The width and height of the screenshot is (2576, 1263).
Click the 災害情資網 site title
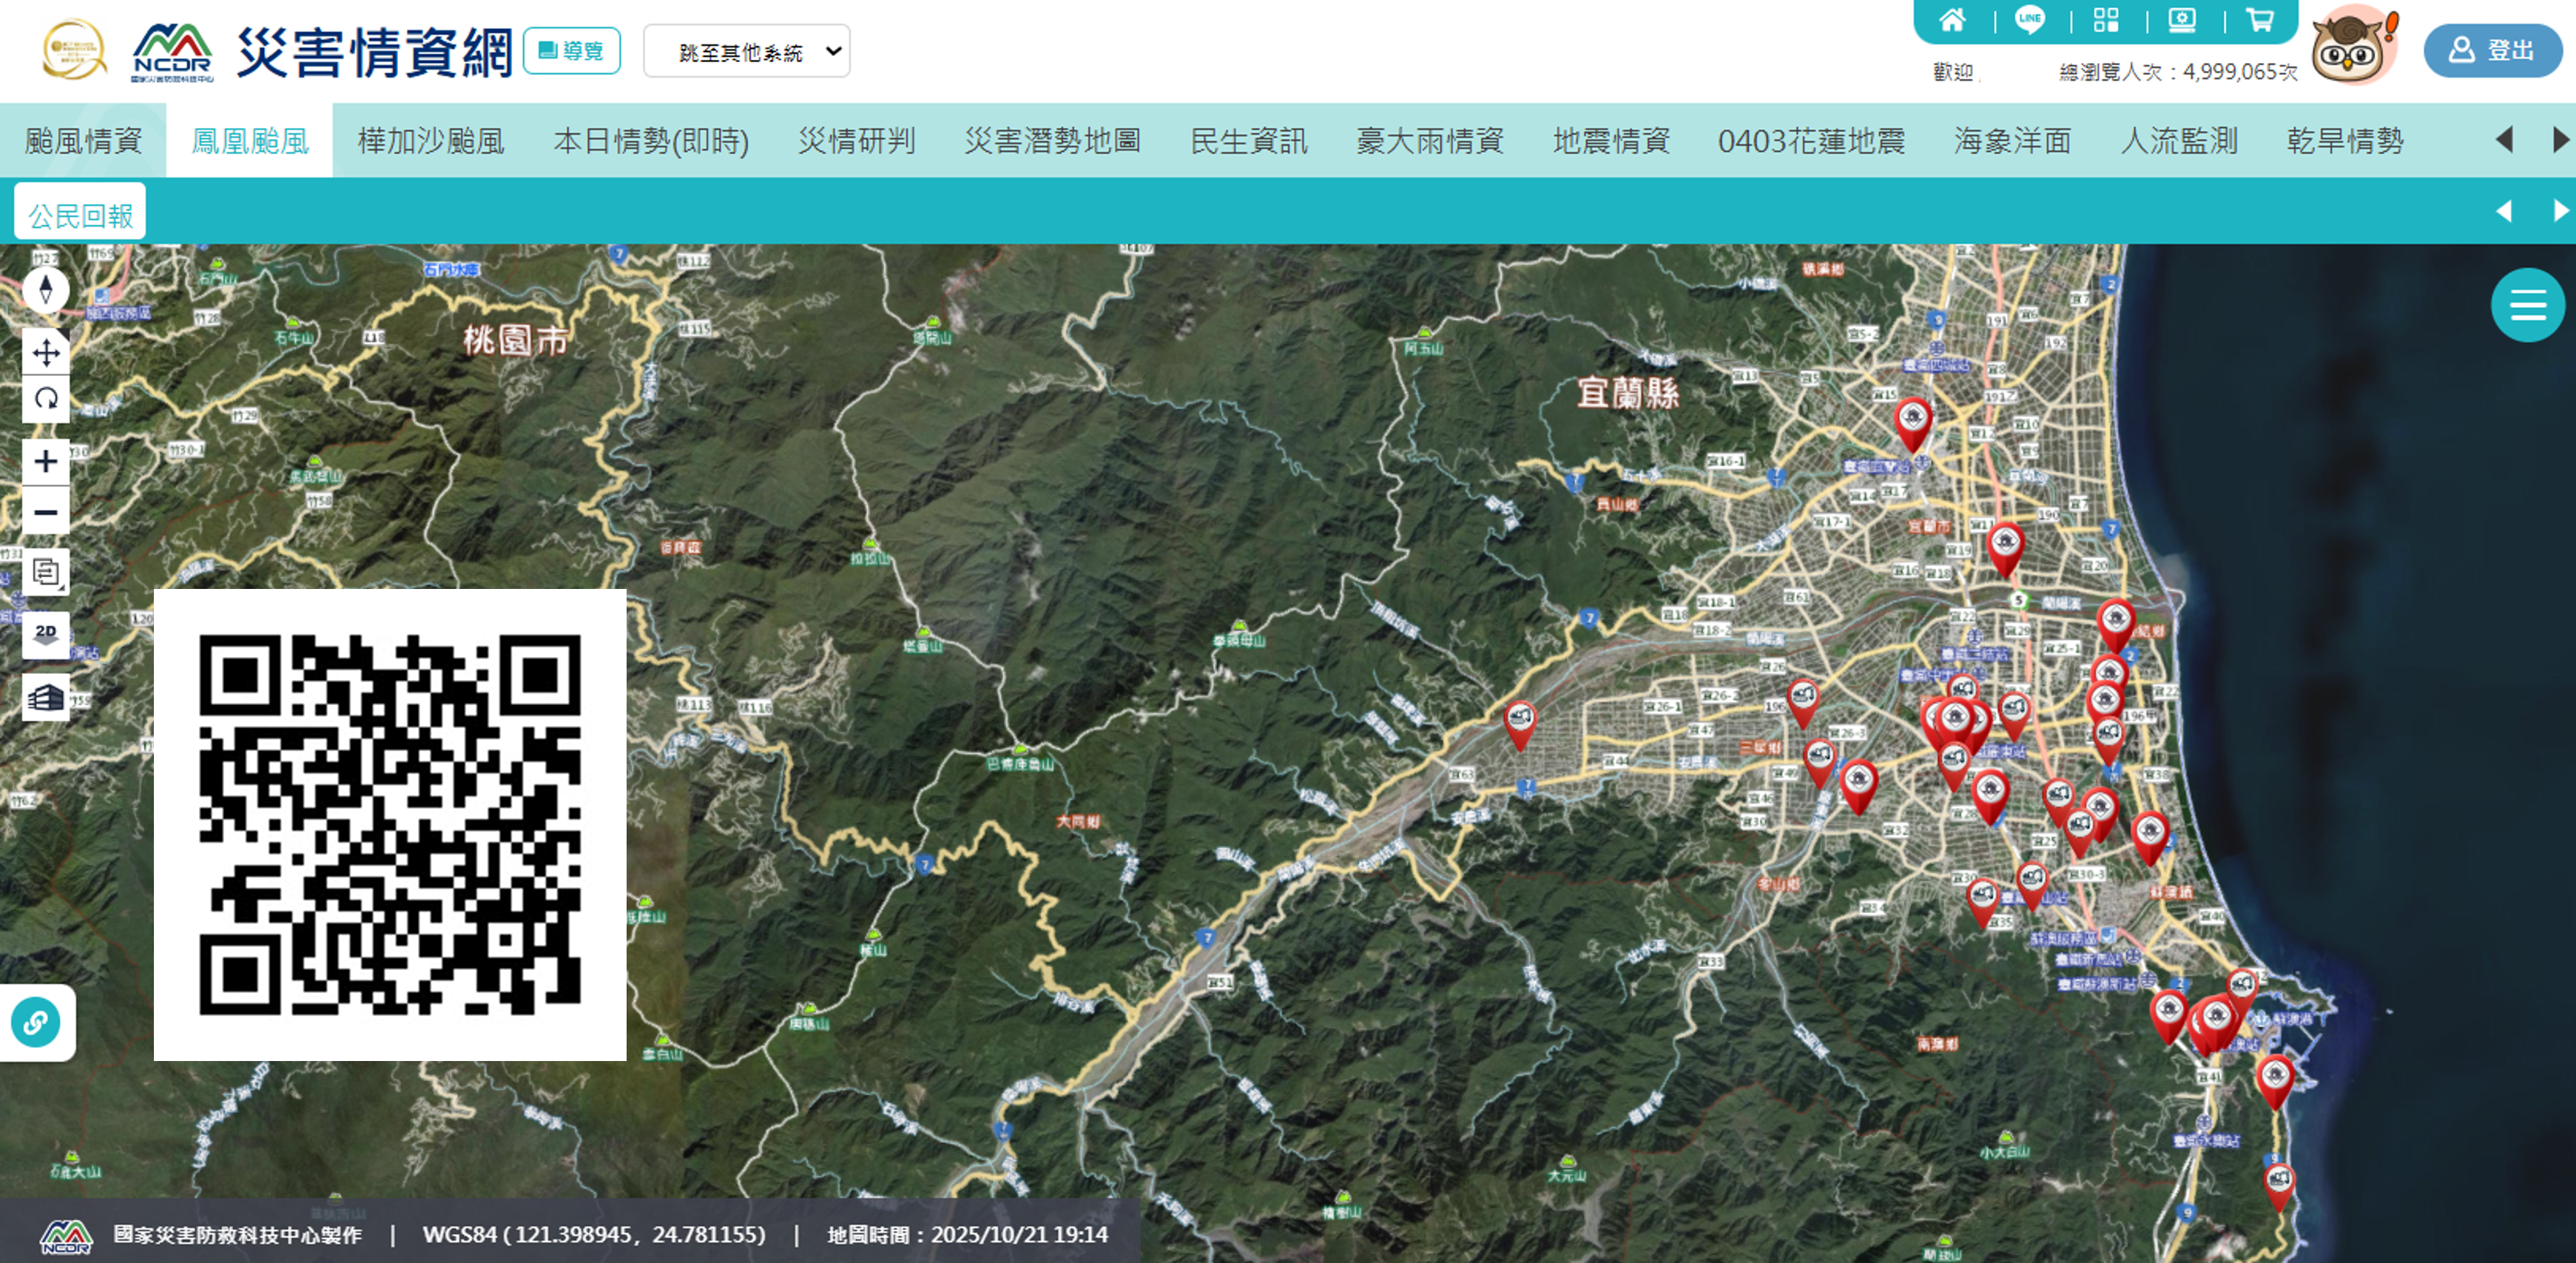tap(374, 52)
